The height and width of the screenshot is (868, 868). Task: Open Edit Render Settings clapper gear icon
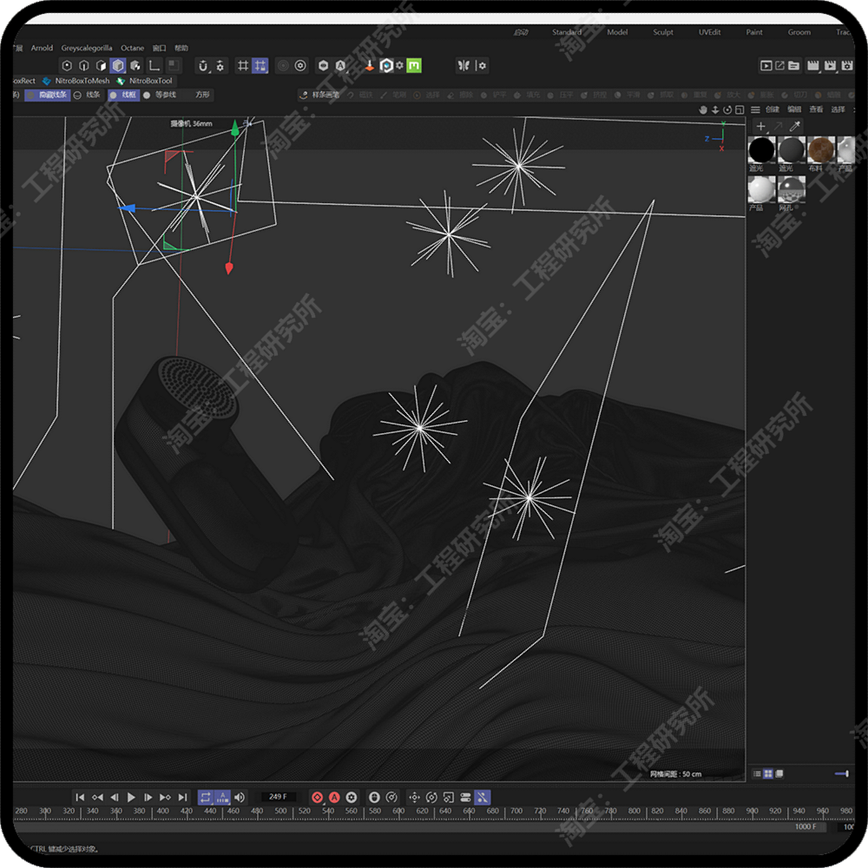pyautogui.click(x=847, y=66)
